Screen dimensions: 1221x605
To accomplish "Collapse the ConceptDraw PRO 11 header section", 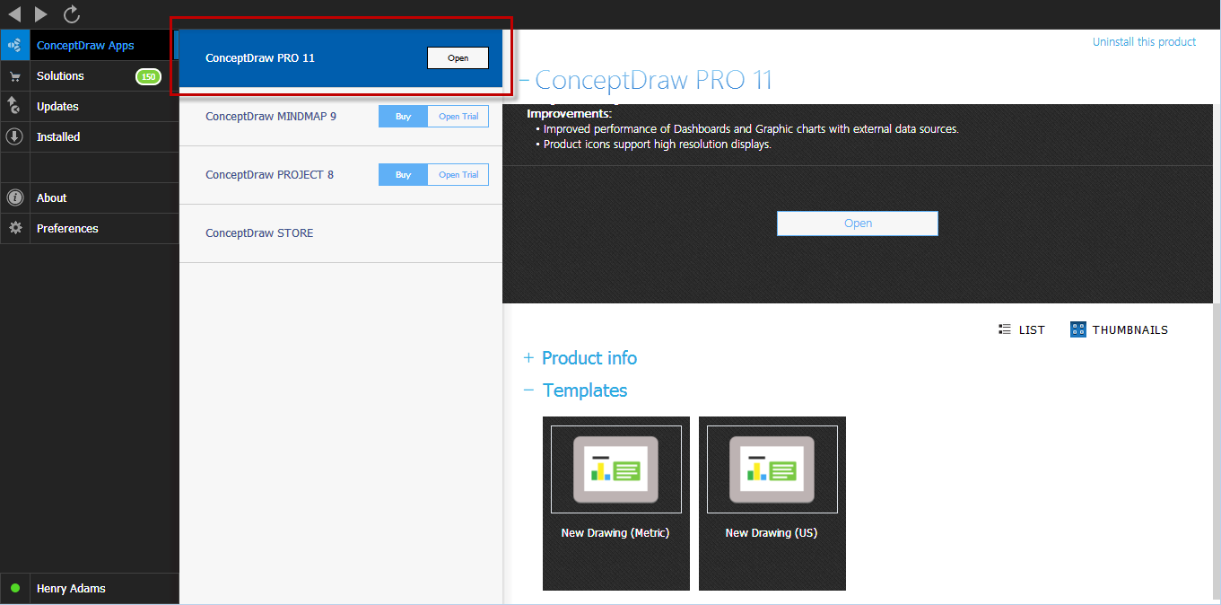I will point(526,81).
